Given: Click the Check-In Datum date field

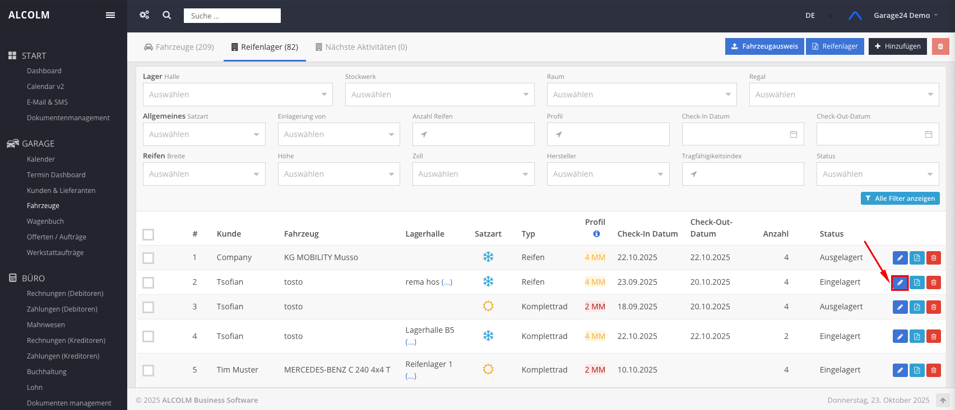Looking at the screenshot, I should coord(743,134).
